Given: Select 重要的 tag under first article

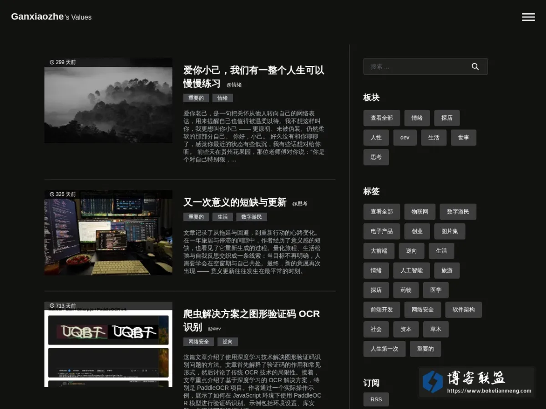Looking at the screenshot, I should (x=197, y=98).
